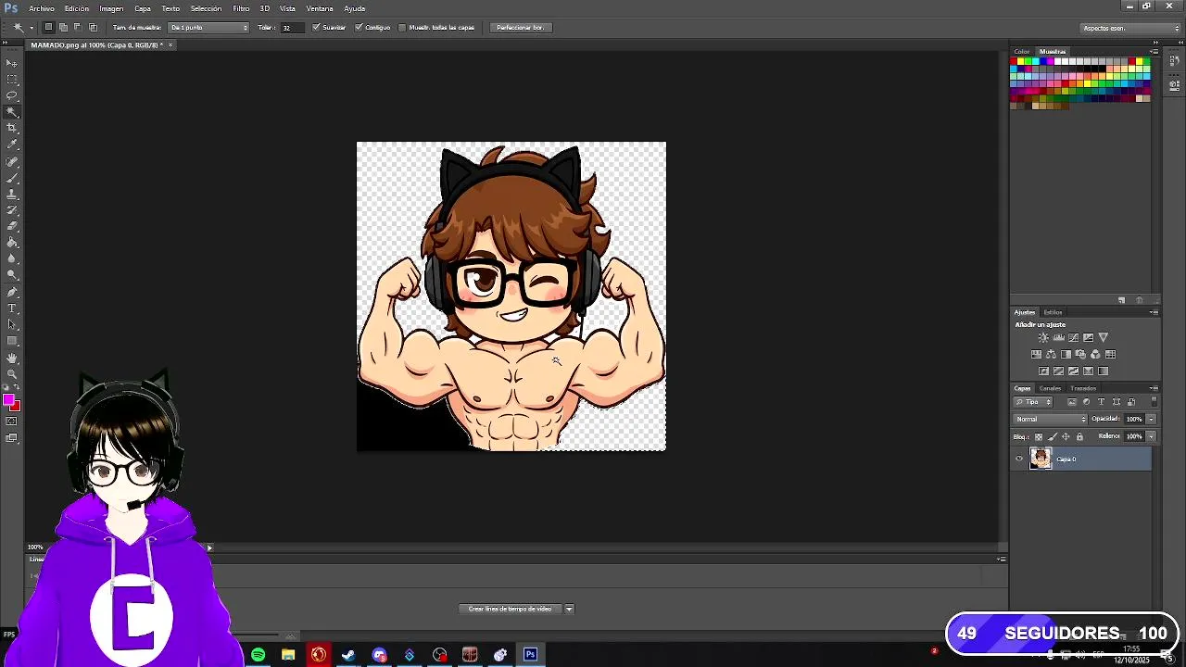Screen dimensions: 1186x667
Task: Select the Eraser tool
Action: (x=12, y=226)
